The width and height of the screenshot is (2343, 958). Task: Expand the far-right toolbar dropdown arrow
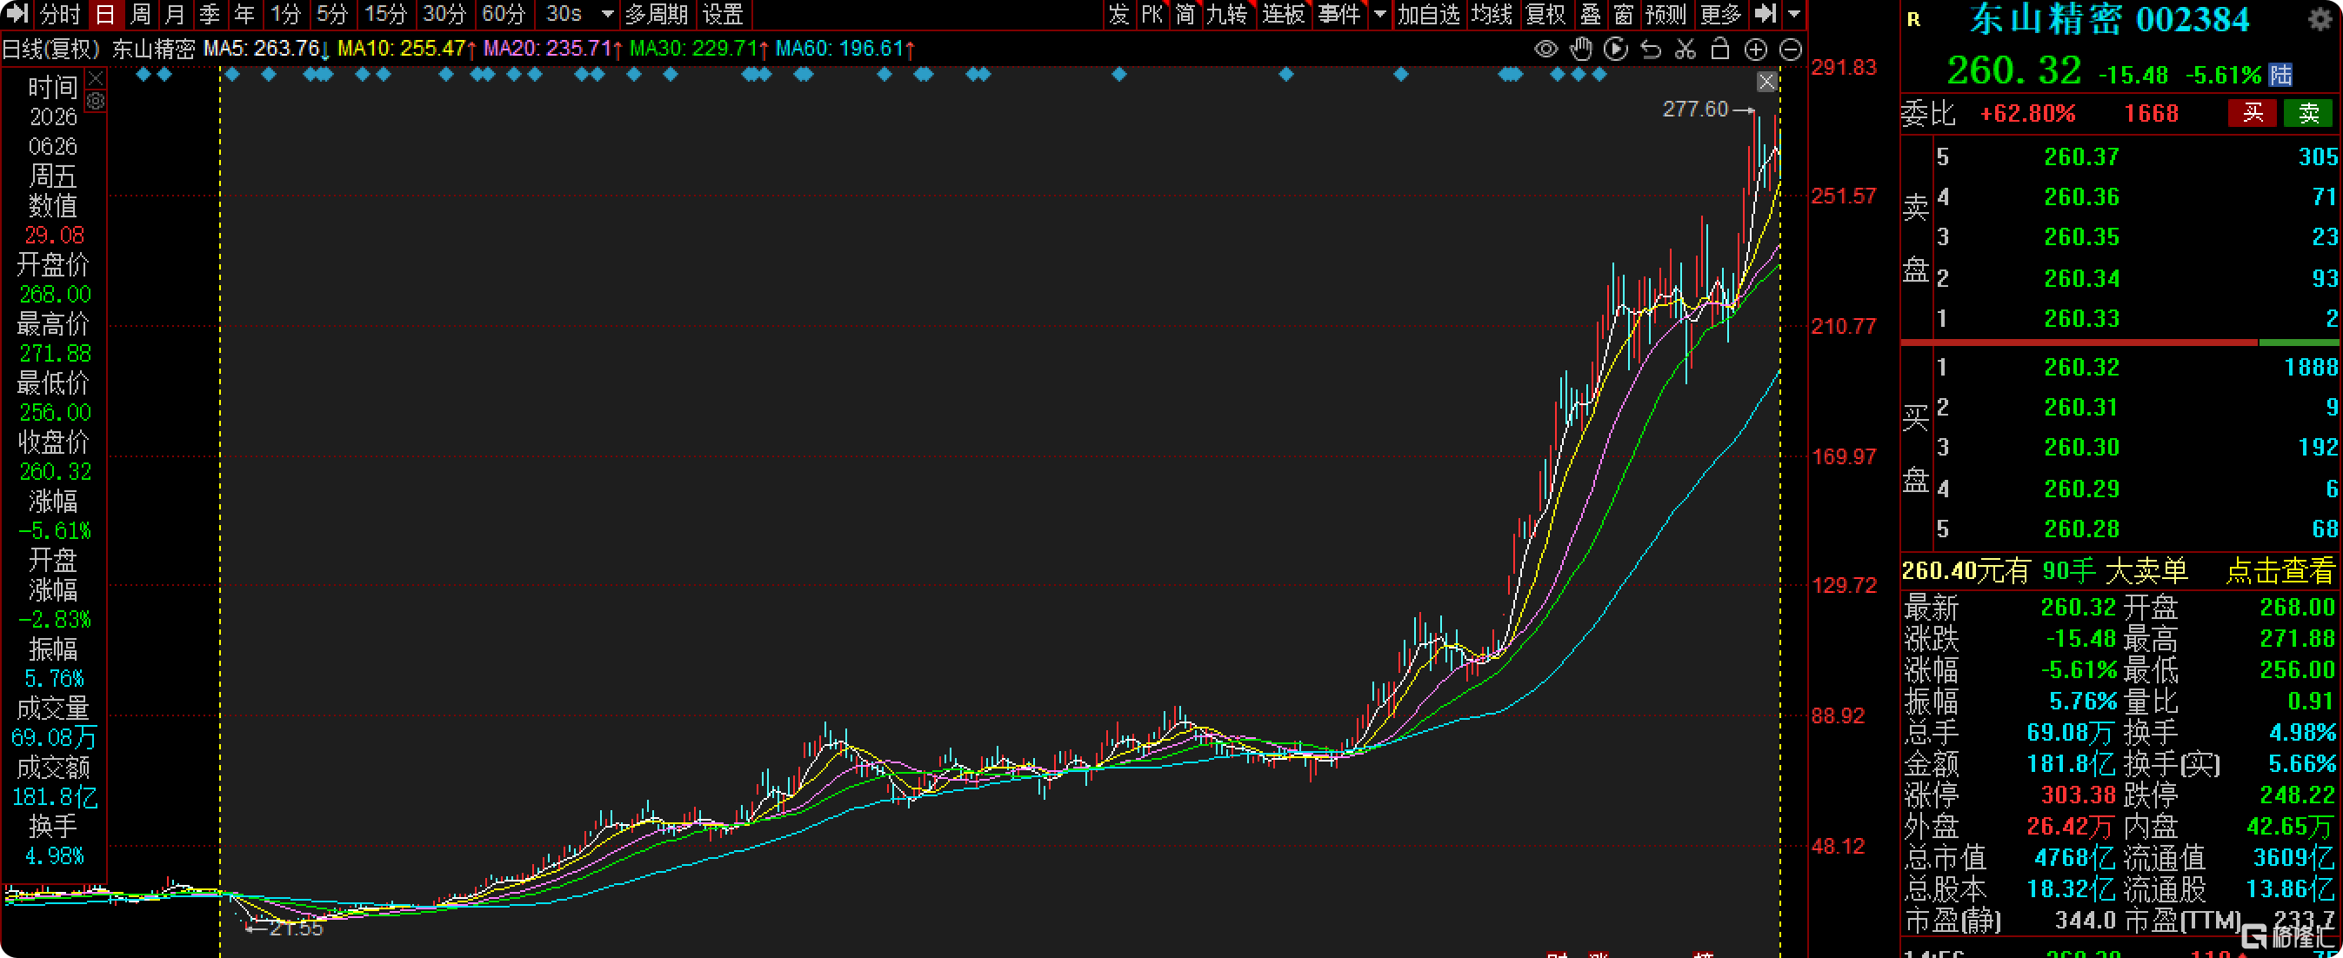pos(1793,14)
